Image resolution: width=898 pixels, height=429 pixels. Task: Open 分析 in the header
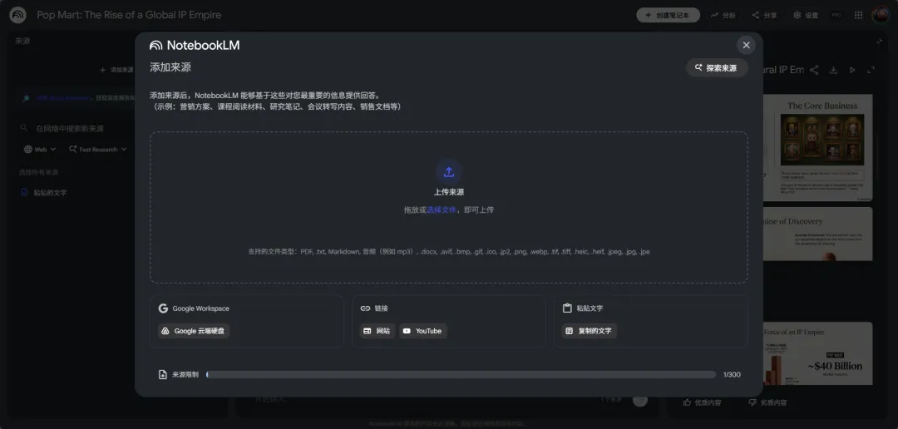[723, 16]
